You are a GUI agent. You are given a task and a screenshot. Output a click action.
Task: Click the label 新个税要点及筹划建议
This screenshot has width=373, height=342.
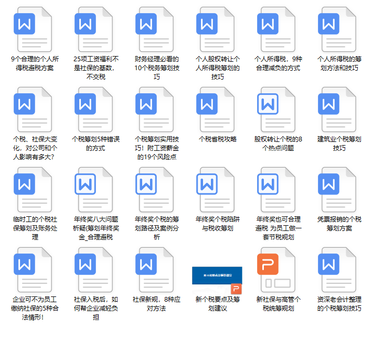[218, 304]
